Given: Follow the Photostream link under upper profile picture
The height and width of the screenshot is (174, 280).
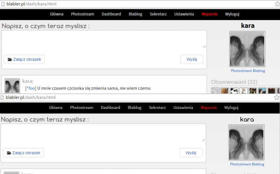Looking at the screenshot, I should click(x=241, y=71).
